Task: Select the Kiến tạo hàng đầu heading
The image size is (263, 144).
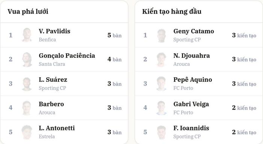Action: click(x=172, y=12)
